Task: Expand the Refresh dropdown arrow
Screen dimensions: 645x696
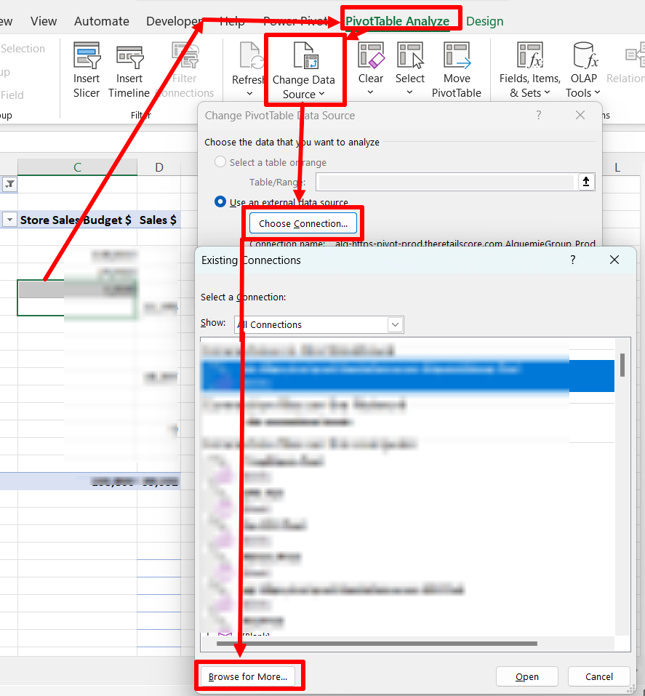Action: point(249,93)
